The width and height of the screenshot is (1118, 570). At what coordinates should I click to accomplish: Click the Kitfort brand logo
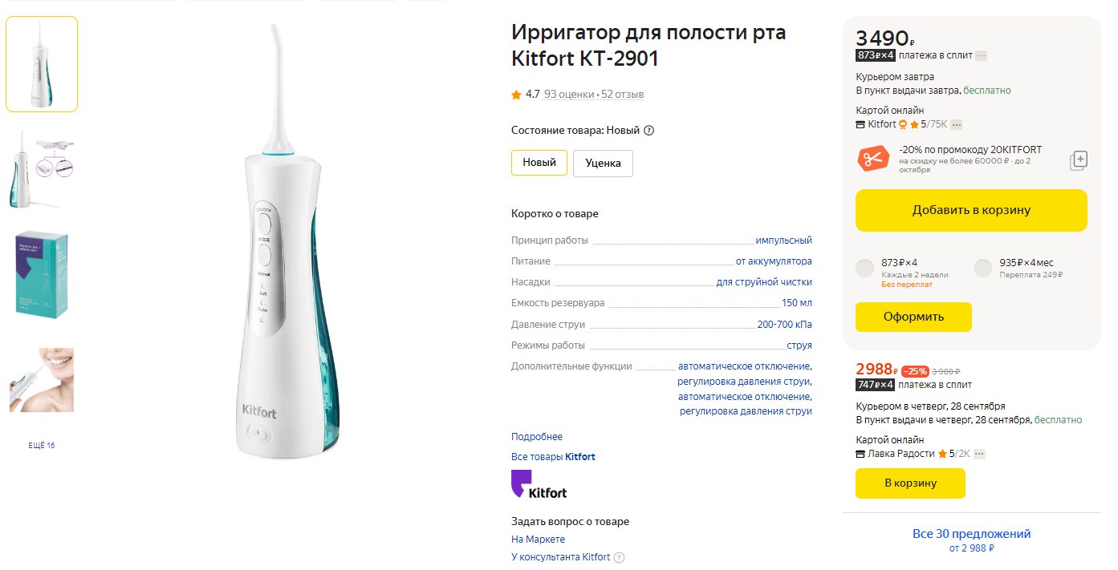[x=539, y=485]
